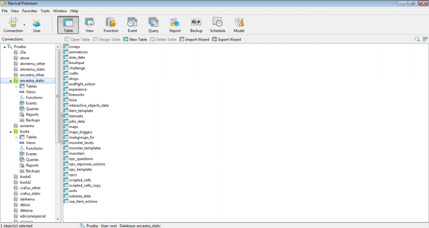
Task: Launch the Import Wizard
Action: point(194,39)
